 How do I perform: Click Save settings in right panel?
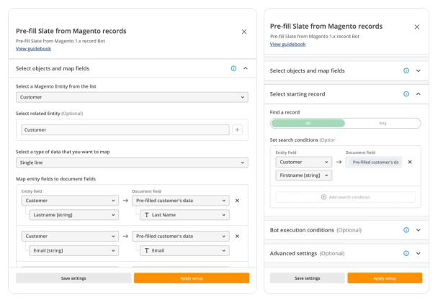[308, 278]
